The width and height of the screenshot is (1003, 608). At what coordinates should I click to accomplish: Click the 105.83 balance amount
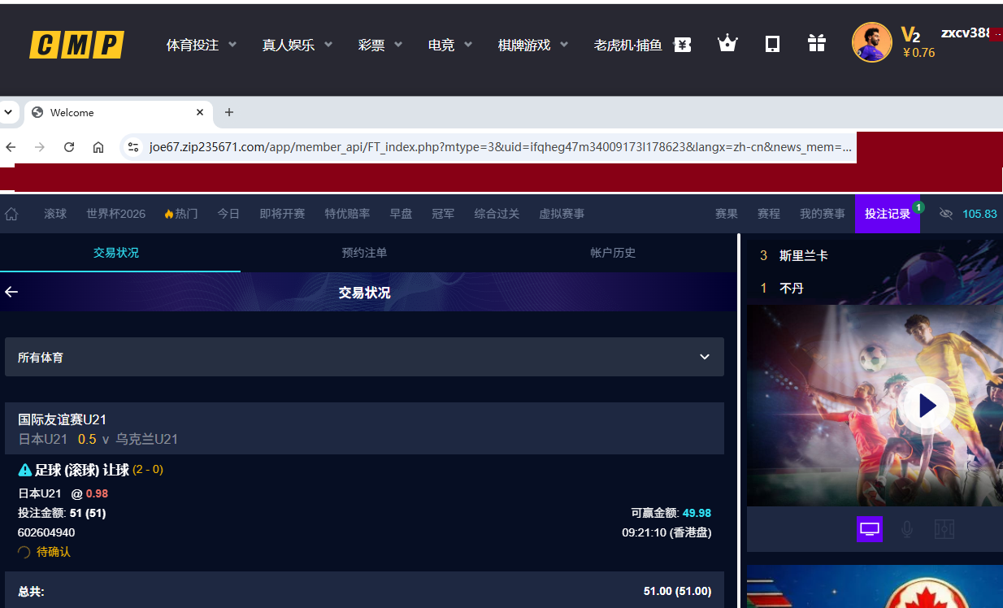click(979, 214)
